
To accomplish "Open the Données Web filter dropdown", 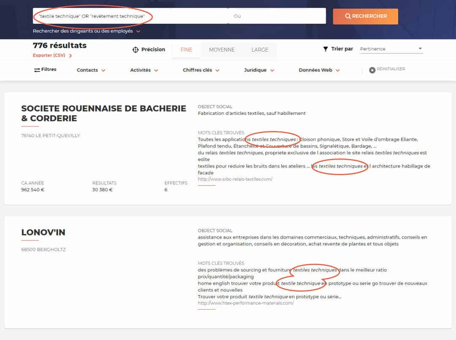I will point(319,70).
